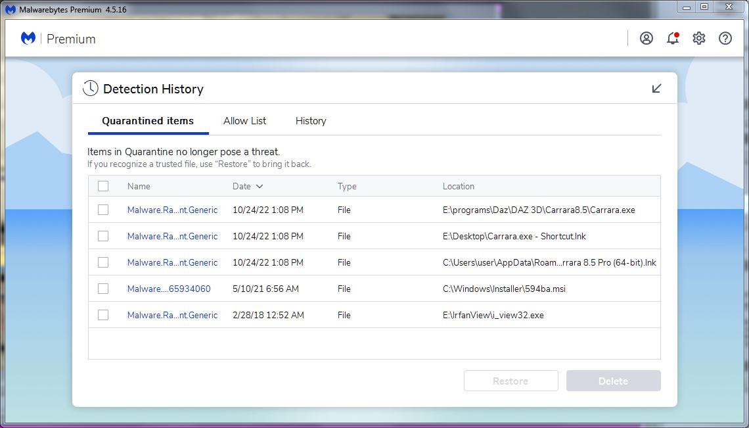Maximize the Malwarebytes window

704,7
